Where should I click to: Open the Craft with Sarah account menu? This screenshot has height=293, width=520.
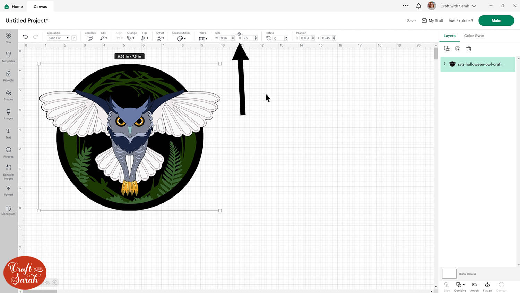pyautogui.click(x=458, y=6)
